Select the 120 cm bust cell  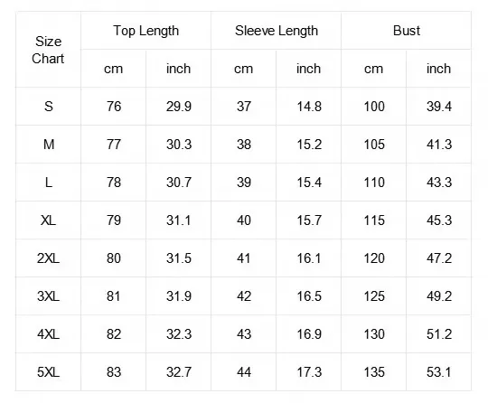[374, 258]
